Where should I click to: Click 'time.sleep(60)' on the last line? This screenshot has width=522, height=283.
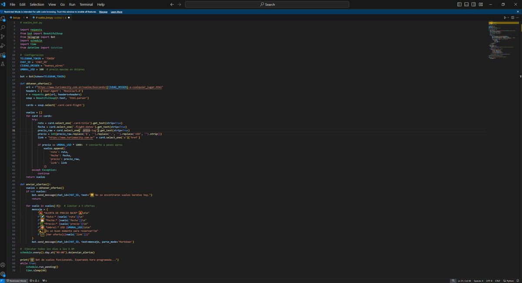pos(36,270)
